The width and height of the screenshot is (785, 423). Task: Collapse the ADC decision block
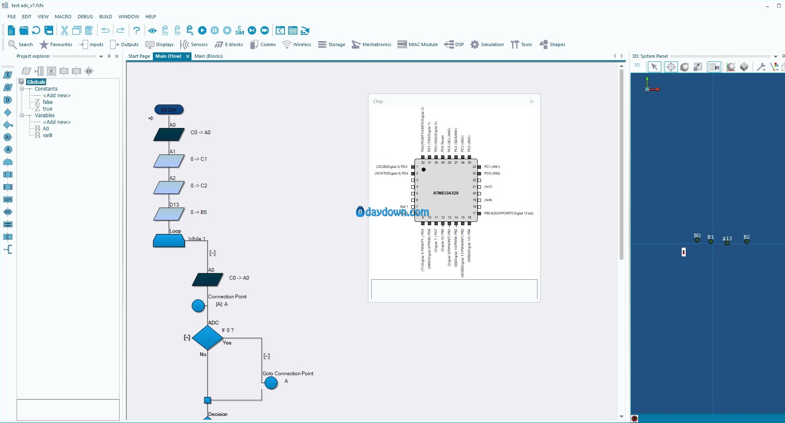point(187,337)
